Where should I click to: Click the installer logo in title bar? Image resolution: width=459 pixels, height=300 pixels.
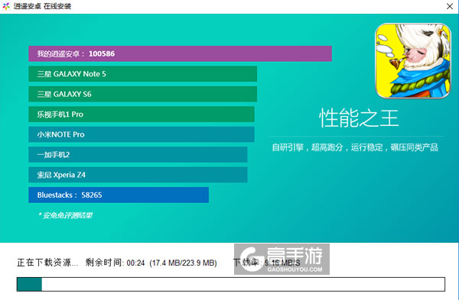6,6
